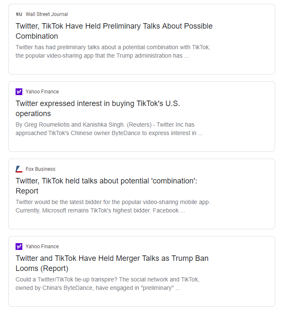Image resolution: width=281 pixels, height=313 pixels.
Task: Click snippet line 'owned by China's ByteDance'
Action: coord(98,288)
